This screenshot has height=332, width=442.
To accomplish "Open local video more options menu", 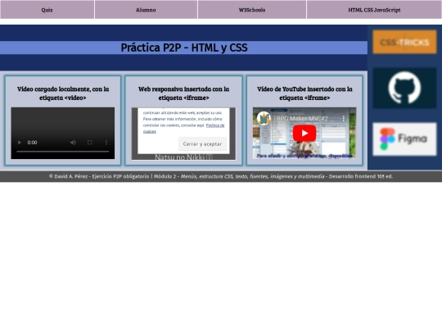I will [x=106, y=143].
